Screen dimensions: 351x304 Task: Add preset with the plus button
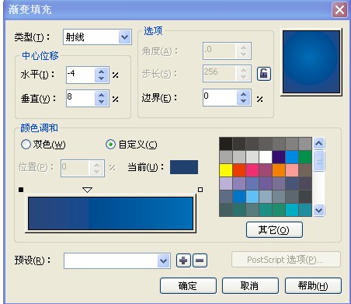point(183,260)
